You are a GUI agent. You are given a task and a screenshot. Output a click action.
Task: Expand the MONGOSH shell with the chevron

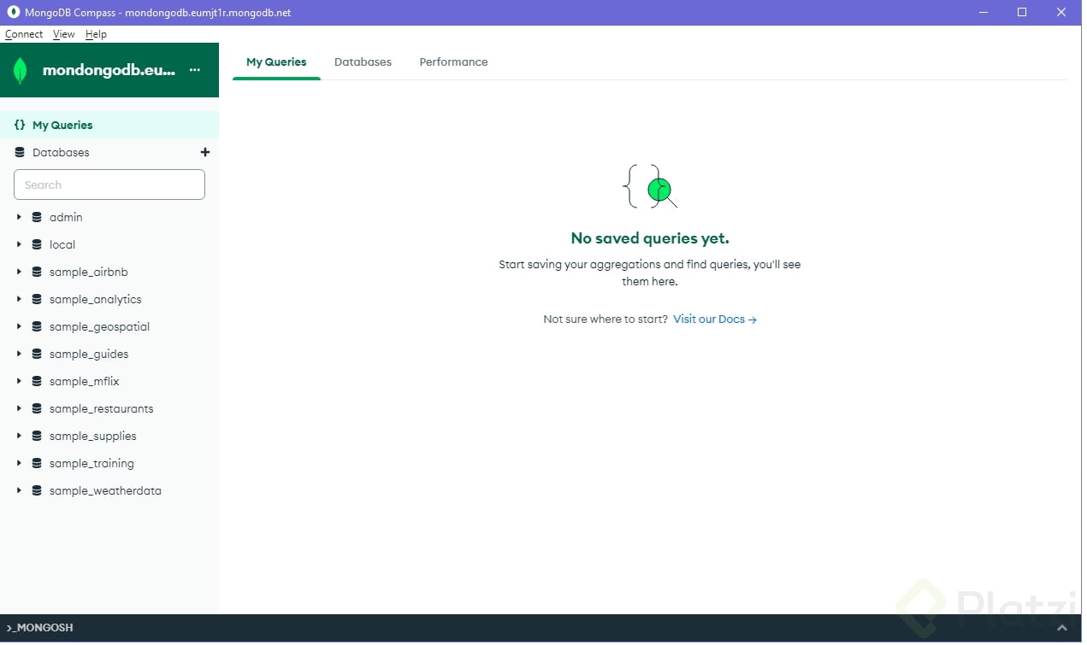[1061, 628]
